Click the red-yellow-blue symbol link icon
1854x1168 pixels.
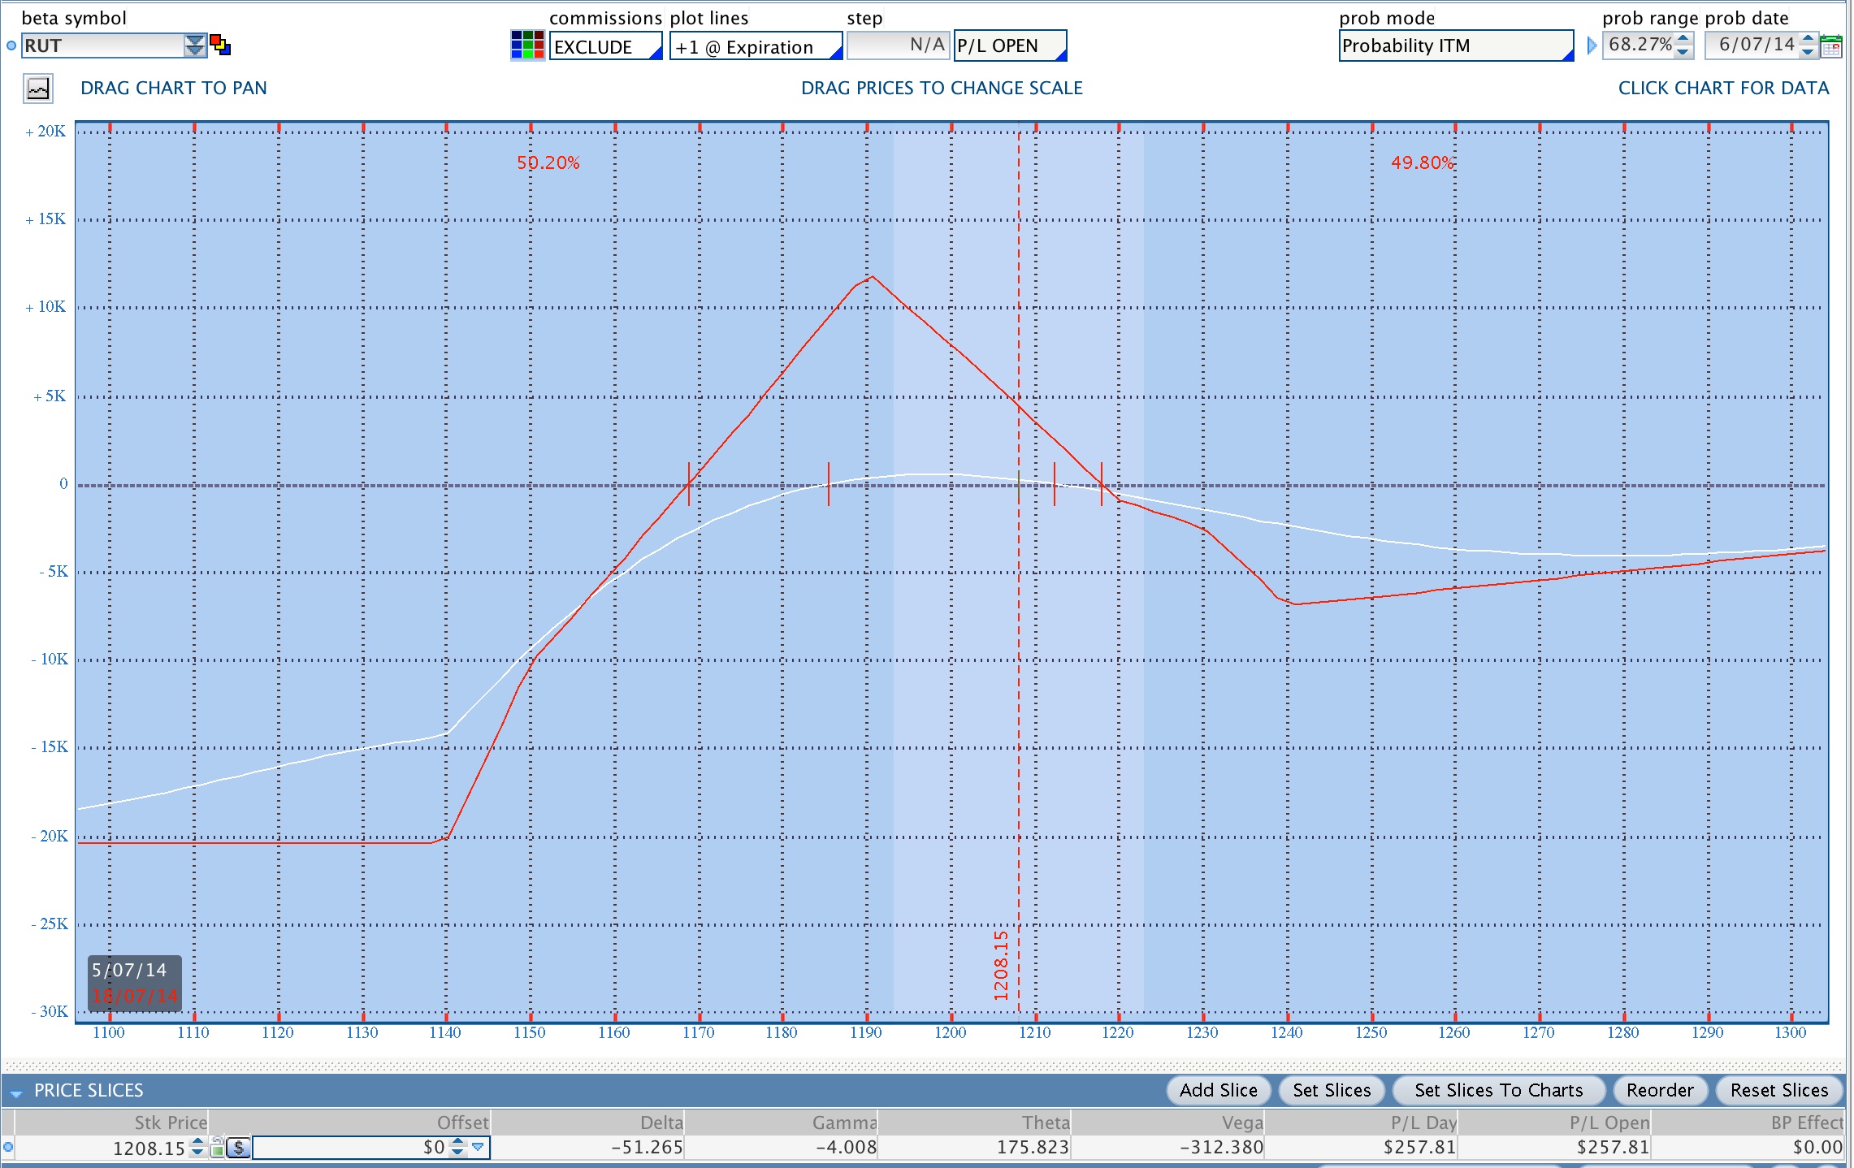pos(220,45)
